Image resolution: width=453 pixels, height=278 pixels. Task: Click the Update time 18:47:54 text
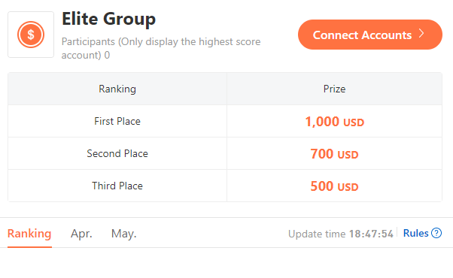click(x=341, y=234)
